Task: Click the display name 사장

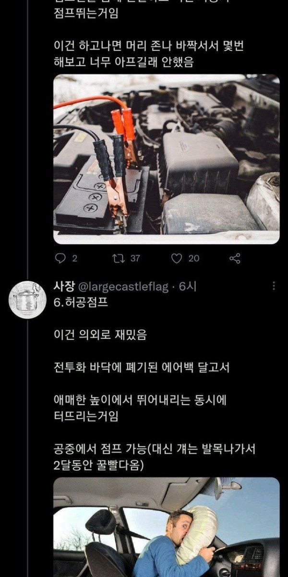Action: pyautogui.click(x=64, y=287)
